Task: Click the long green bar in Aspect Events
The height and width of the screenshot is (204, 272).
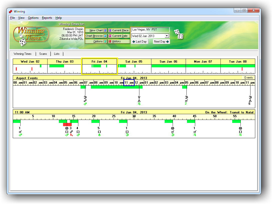Action: (117, 87)
